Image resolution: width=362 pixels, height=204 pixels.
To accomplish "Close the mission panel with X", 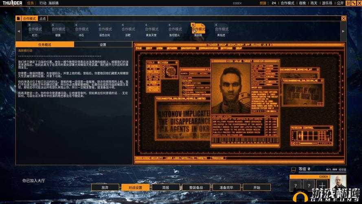I will [343, 18].
